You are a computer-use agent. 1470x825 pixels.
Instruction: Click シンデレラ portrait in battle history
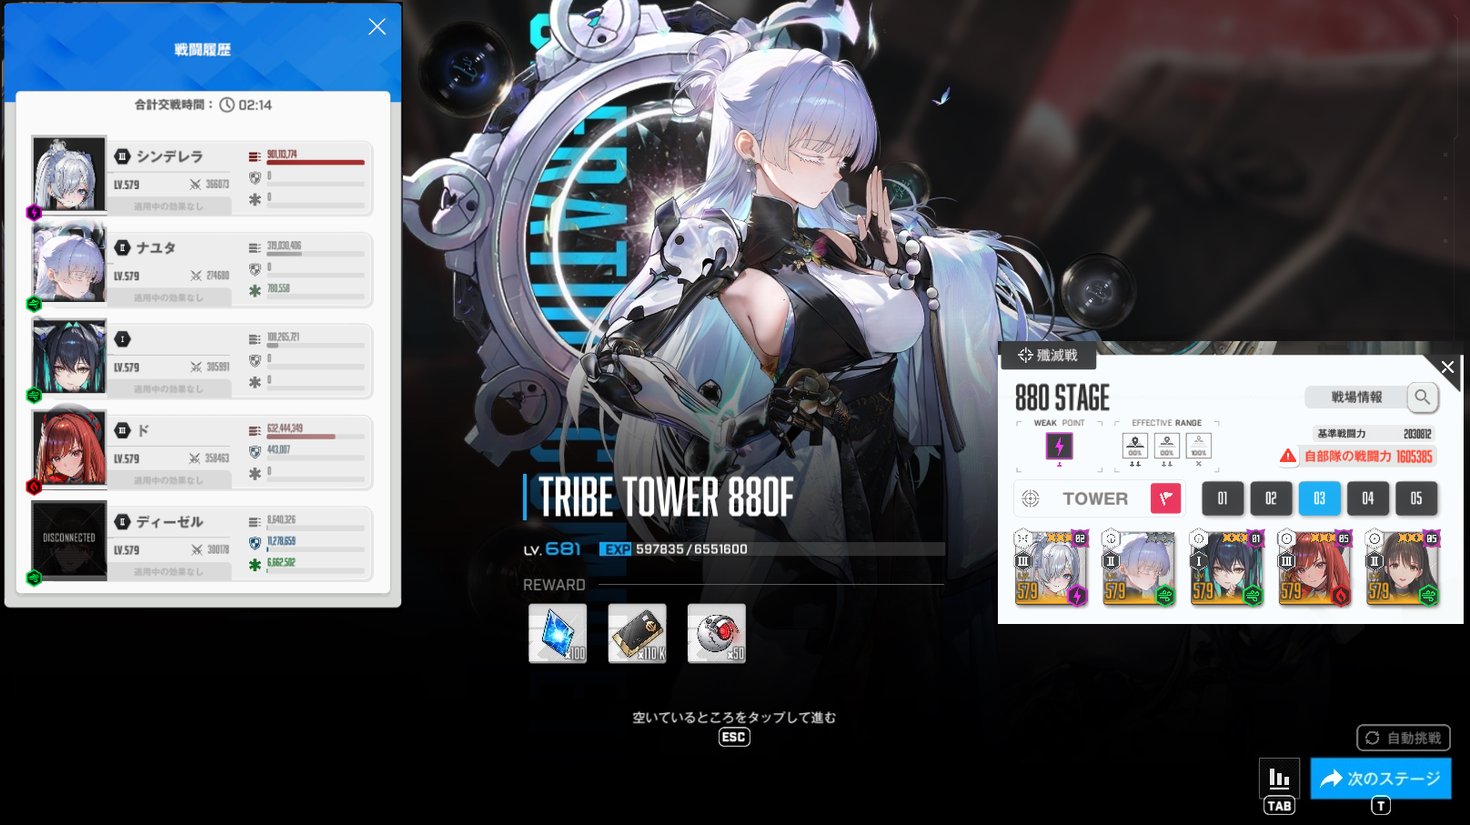click(69, 174)
